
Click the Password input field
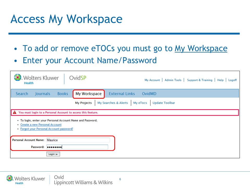pos(77,147)
